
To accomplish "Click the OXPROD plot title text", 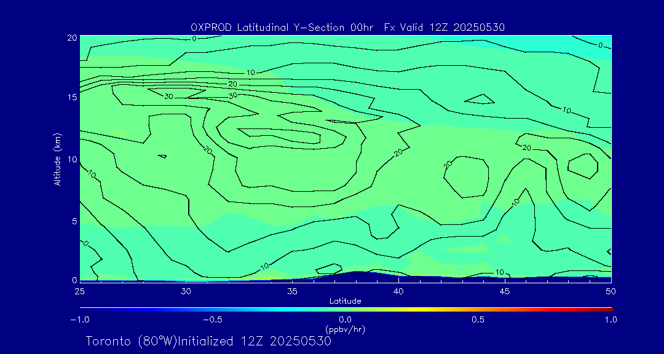I will click(348, 27).
